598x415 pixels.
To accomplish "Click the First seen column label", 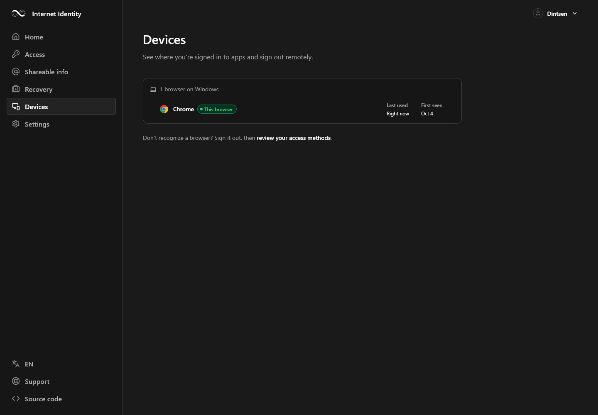I will tap(431, 105).
